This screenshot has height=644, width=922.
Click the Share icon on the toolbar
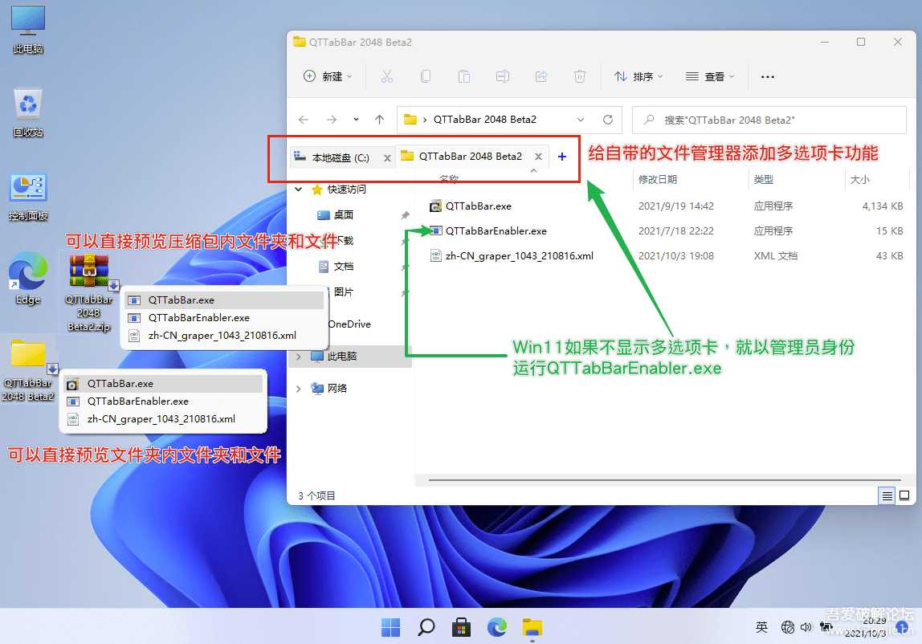[x=541, y=76]
